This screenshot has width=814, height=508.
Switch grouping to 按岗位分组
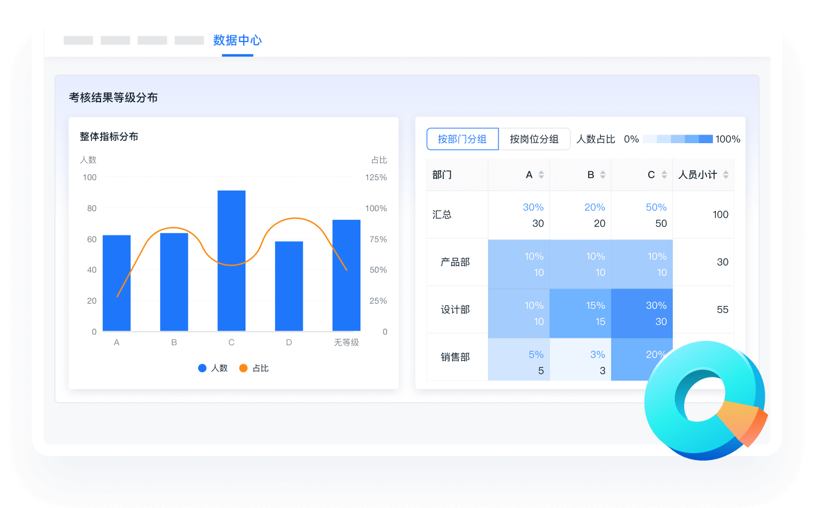[534, 139]
